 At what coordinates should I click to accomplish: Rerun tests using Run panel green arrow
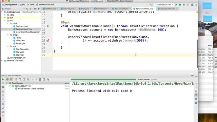pos(3,79)
